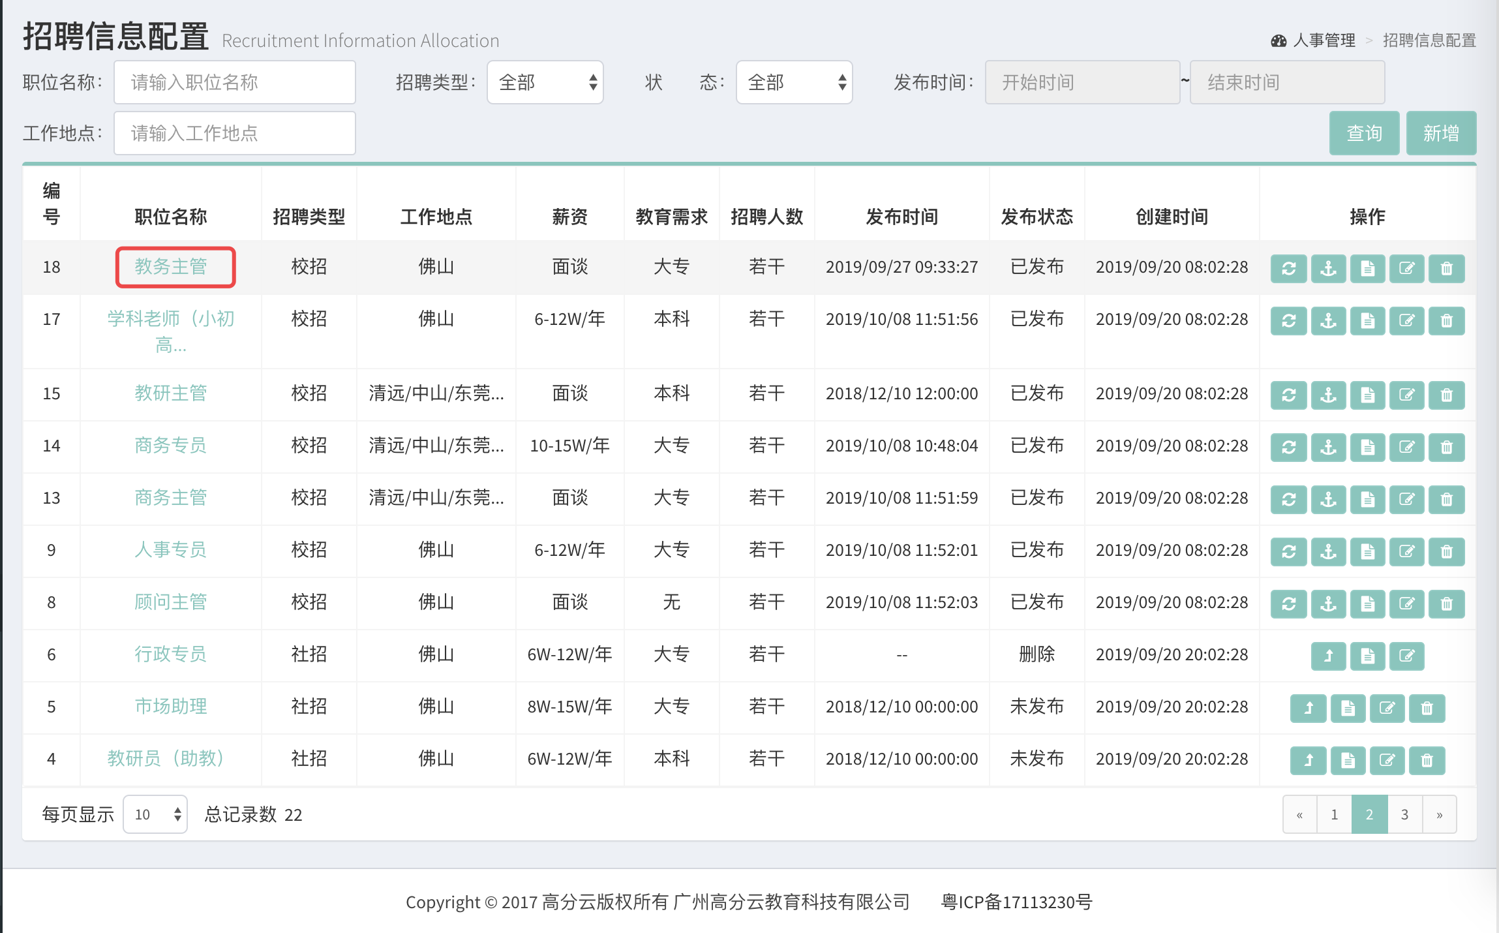
Task: Click the 新增 add button
Action: [x=1441, y=133]
